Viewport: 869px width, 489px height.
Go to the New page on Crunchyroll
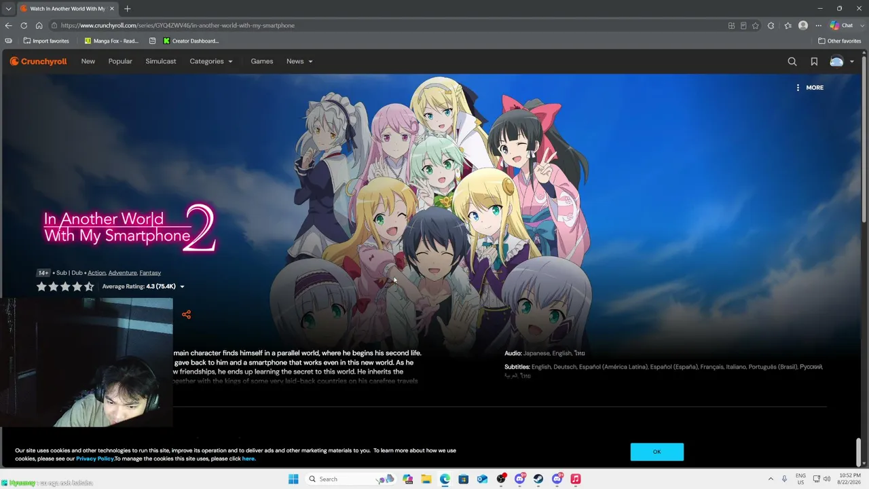point(88,61)
